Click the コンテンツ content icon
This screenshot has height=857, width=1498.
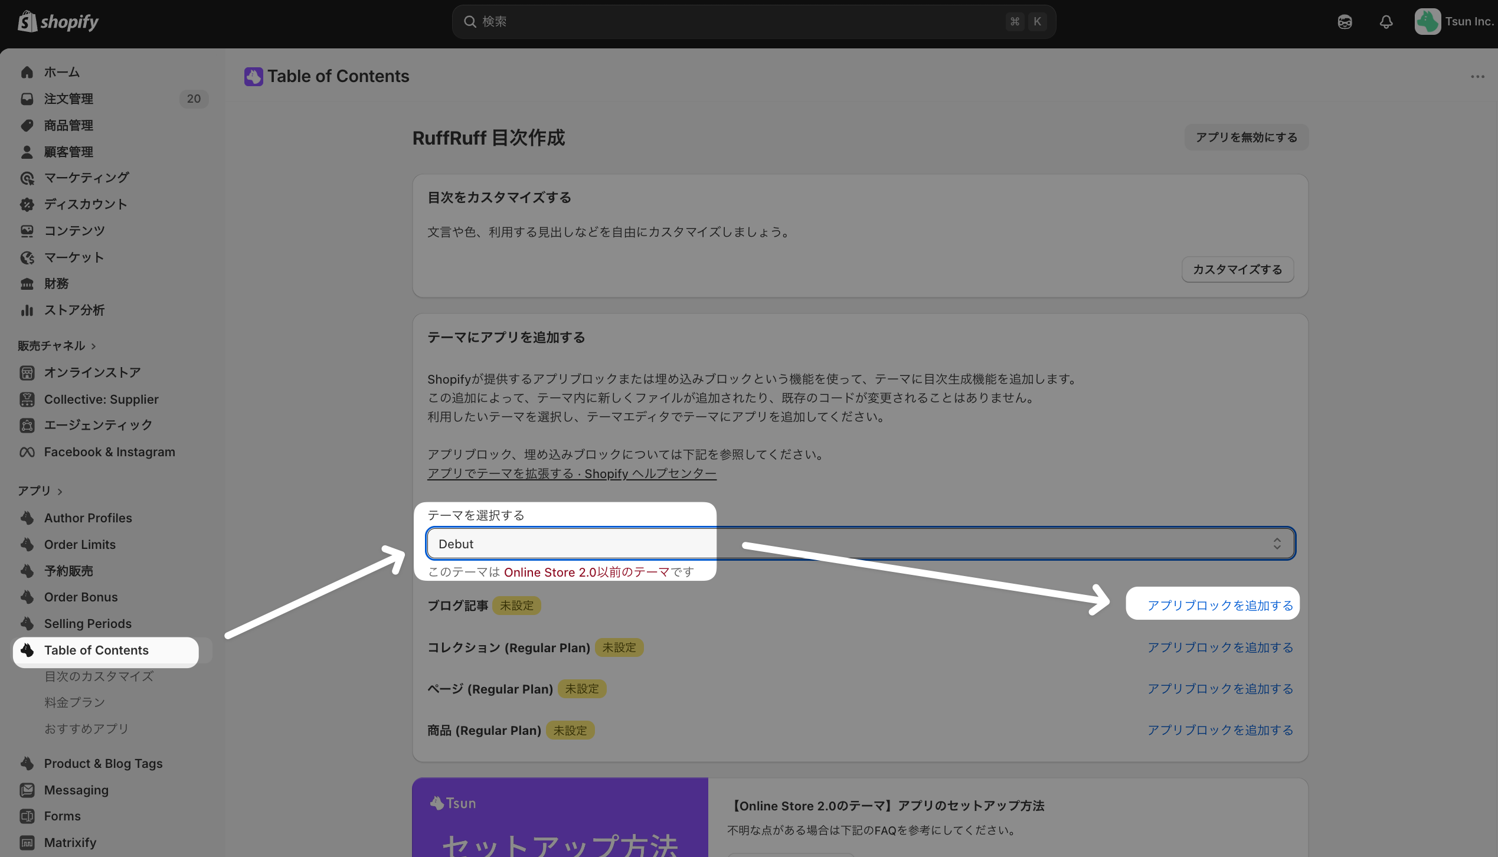click(x=27, y=231)
